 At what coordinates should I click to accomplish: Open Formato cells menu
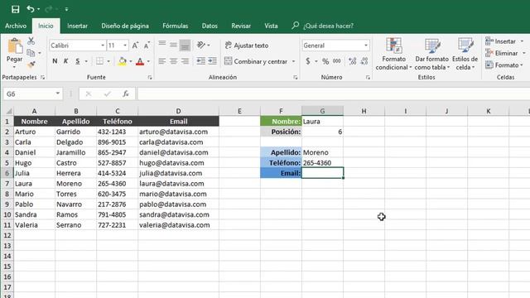(x=503, y=65)
